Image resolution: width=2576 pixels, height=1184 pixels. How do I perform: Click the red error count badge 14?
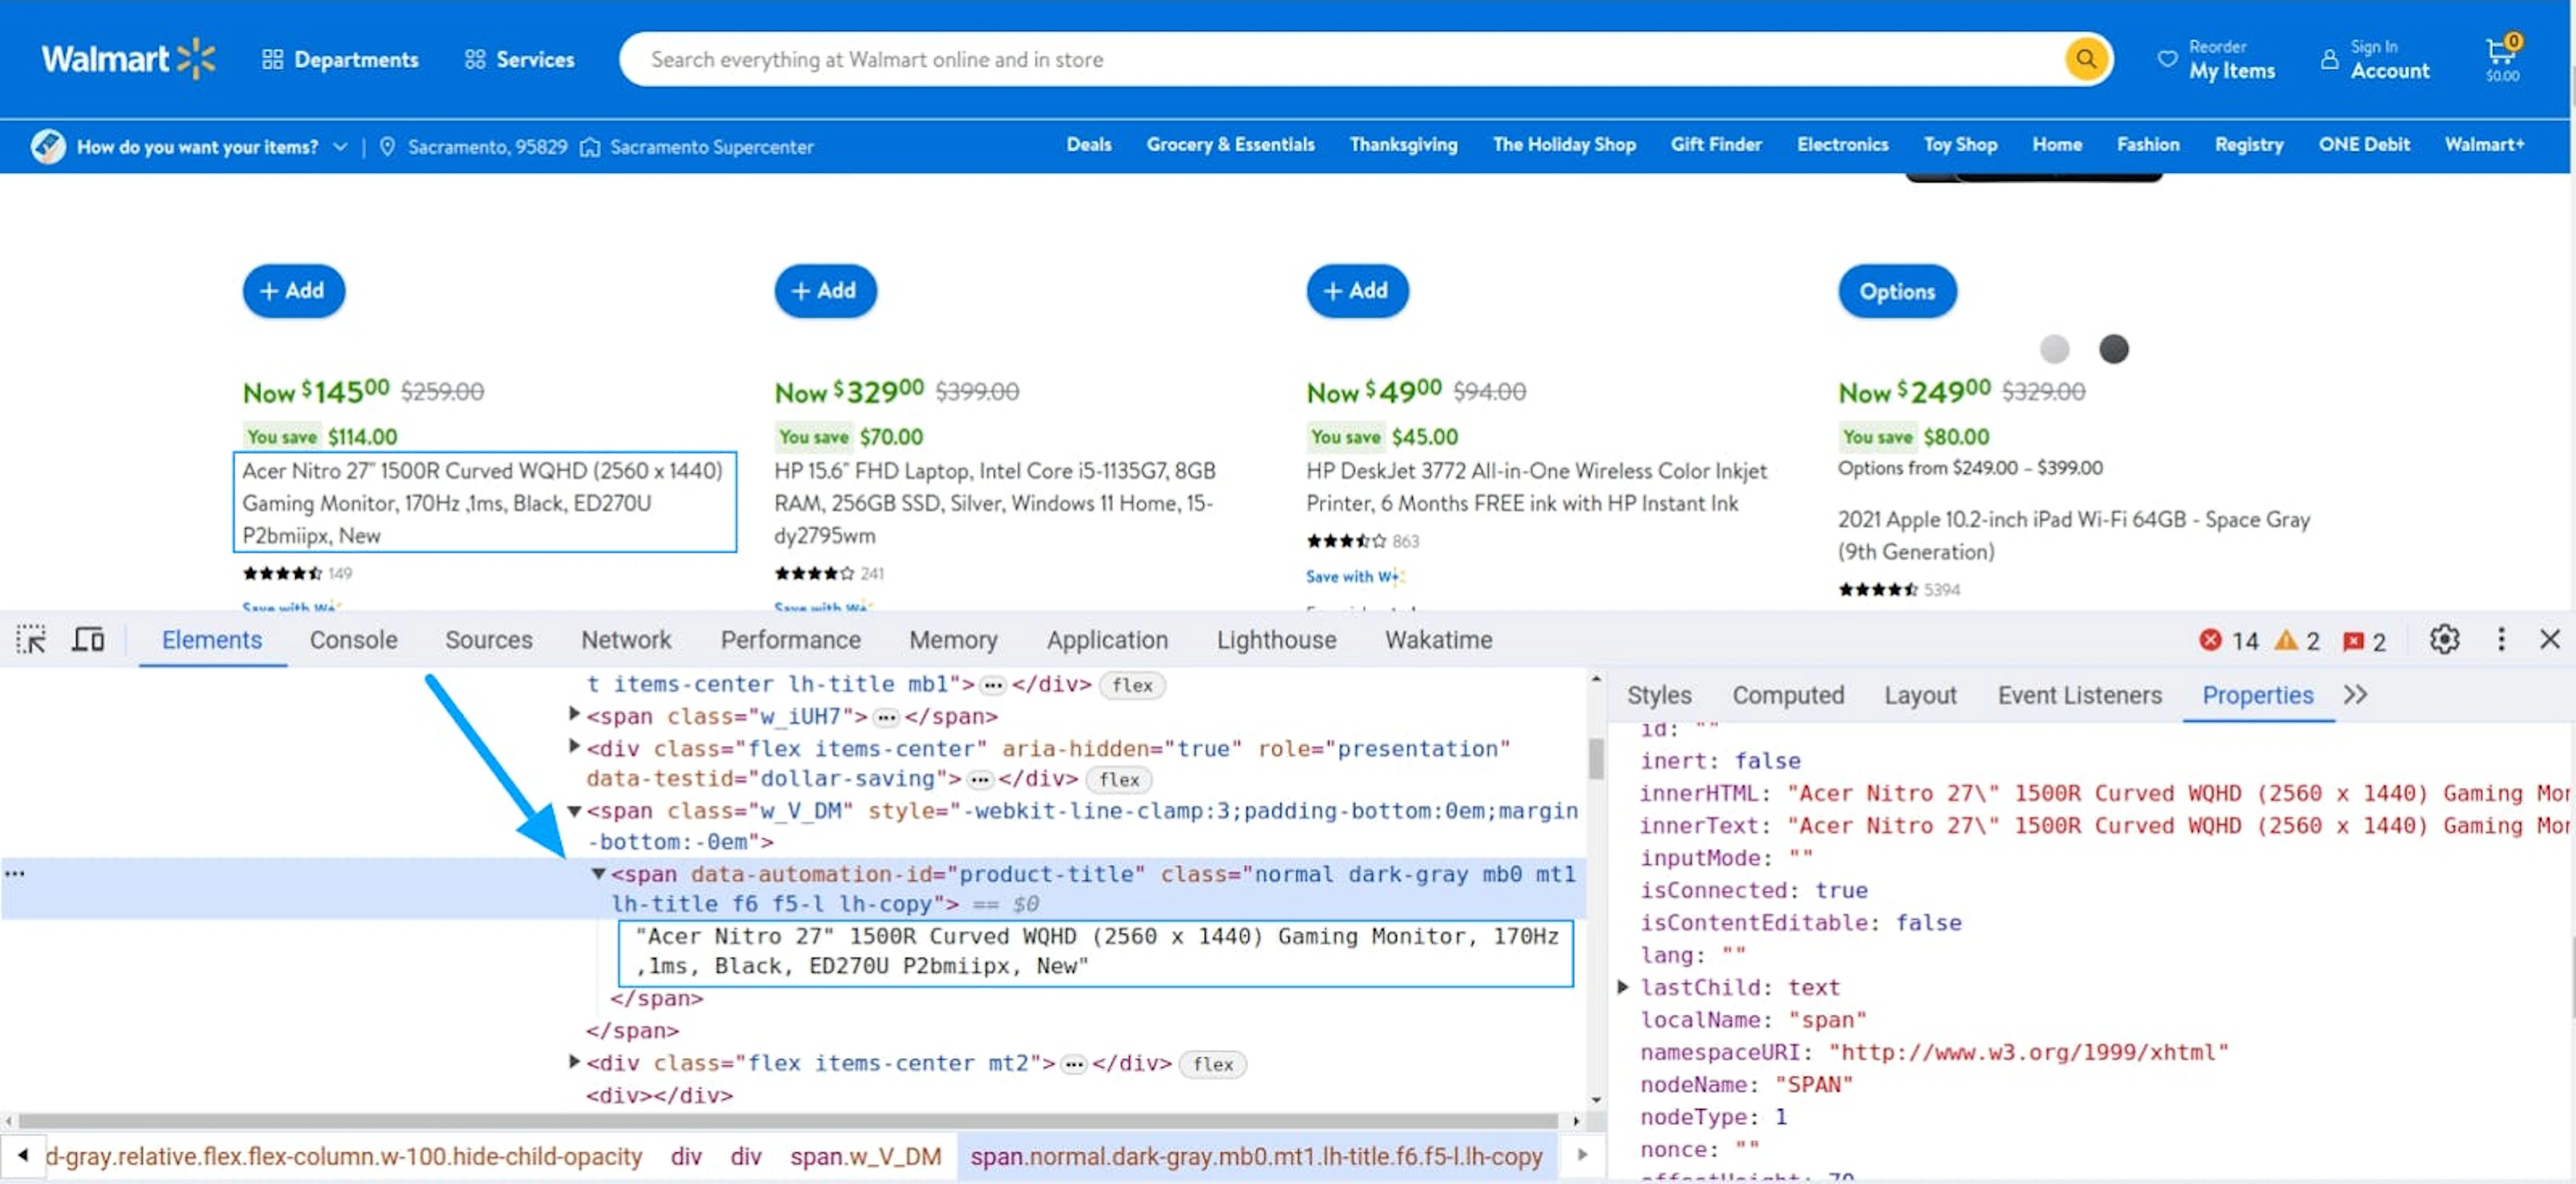2228,640
